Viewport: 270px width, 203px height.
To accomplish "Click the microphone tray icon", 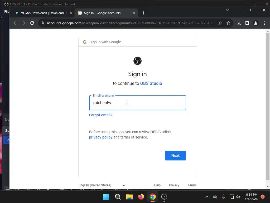I will [224, 197].
